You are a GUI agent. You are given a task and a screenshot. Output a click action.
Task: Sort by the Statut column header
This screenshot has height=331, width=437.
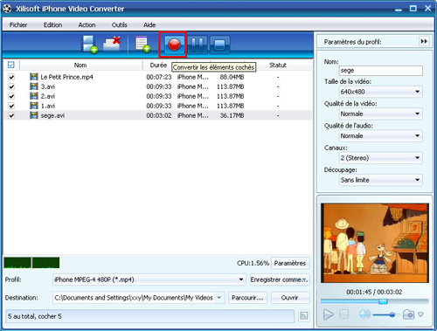pyautogui.click(x=277, y=65)
